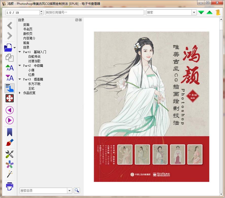Viewport: 225px width, 198px height.
Task: Open the folder icon's recent books dropdown arrow
Action: coord(14,48)
